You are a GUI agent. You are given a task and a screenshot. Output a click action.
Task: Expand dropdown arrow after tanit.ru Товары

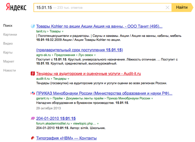[63, 32]
